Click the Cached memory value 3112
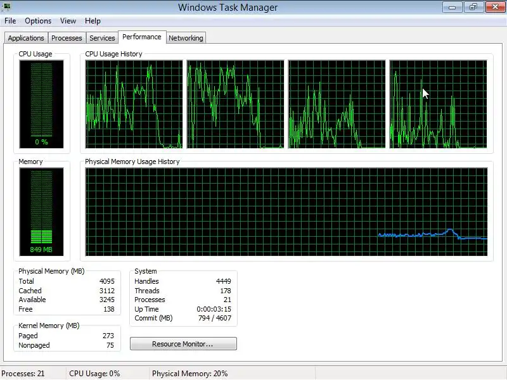Image resolution: width=507 pixels, height=380 pixels. coord(107,291)
